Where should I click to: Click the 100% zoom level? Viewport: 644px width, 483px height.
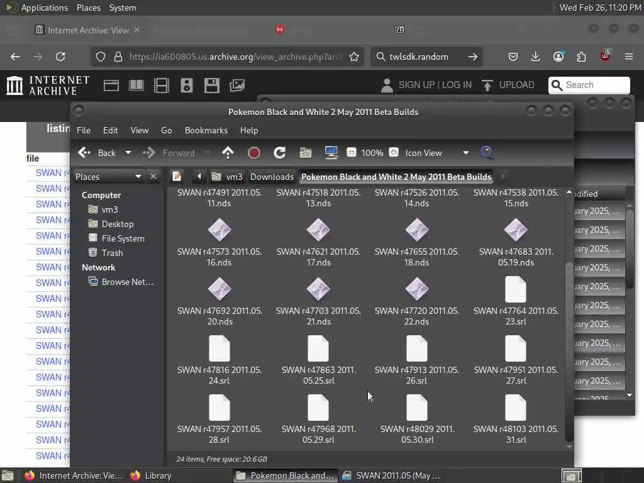click(x=372, y=153)
